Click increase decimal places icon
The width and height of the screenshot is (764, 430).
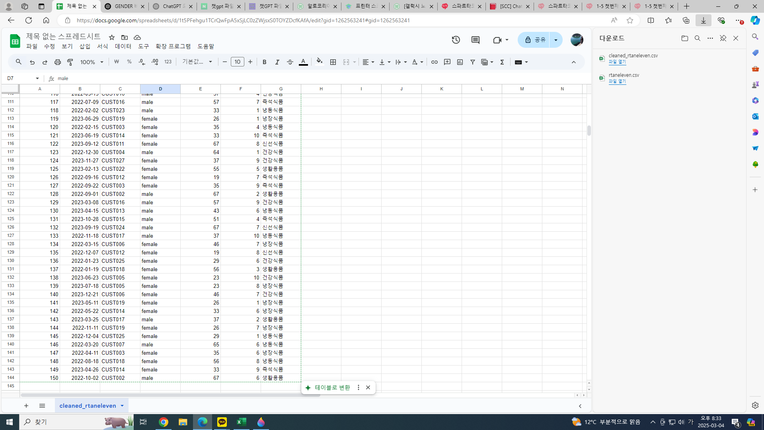pyautogui.click(x=155, y=62)
